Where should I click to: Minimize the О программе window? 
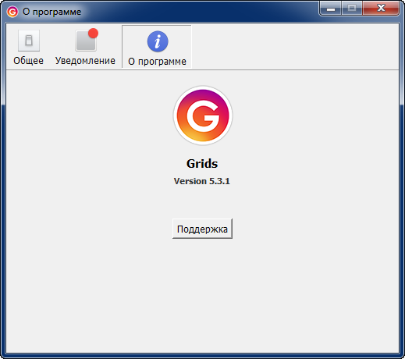(331, 9)
